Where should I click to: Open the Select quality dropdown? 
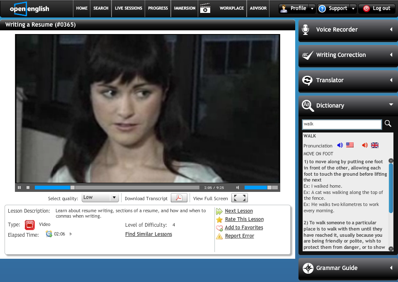click(100, 198)
